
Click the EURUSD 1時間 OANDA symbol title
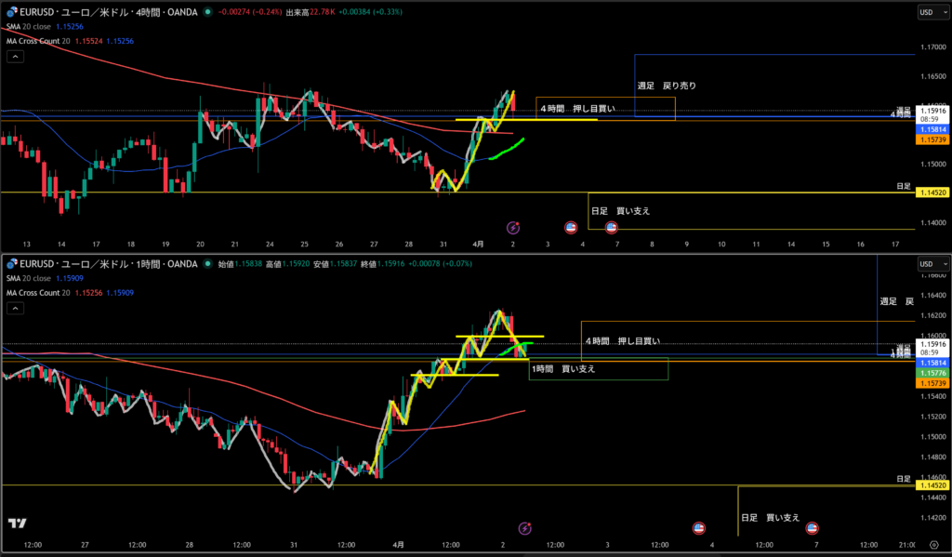[107, 264]
